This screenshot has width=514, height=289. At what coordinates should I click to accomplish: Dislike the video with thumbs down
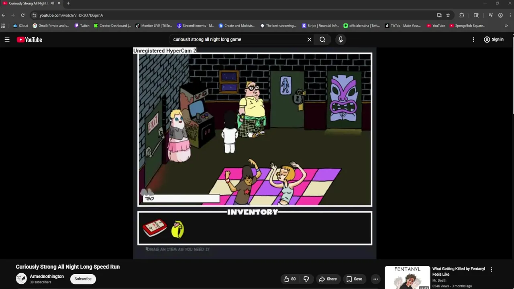tap(306, 279)
